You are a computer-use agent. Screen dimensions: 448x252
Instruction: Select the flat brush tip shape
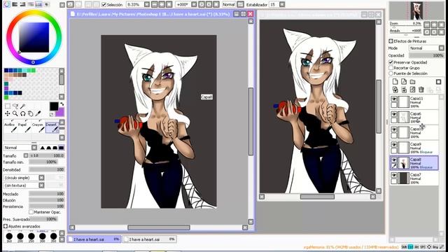point(61,148)
